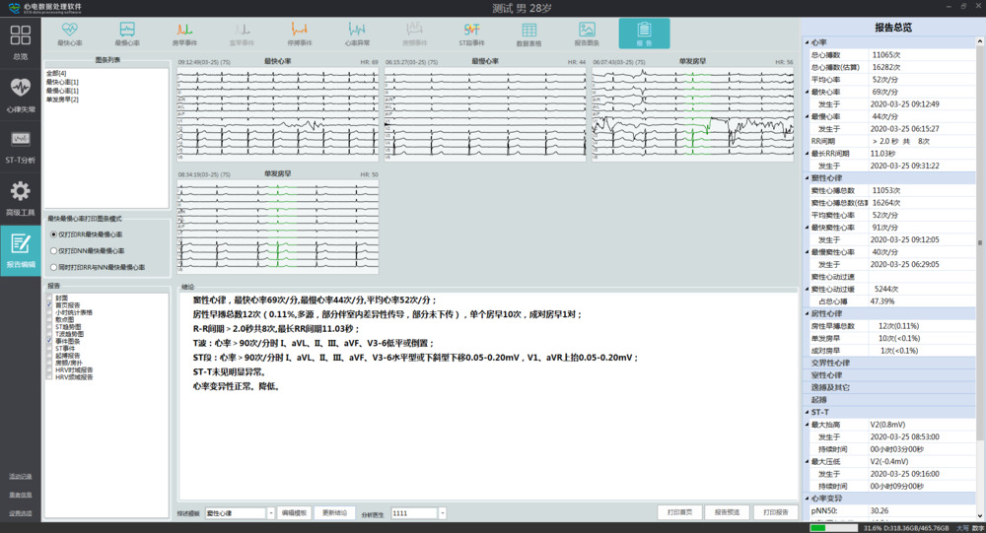The height and width of the screenshot is (533, 986).
Task: Open the 数据表格 toolbar icon
Action: click(x=529, y=33)
